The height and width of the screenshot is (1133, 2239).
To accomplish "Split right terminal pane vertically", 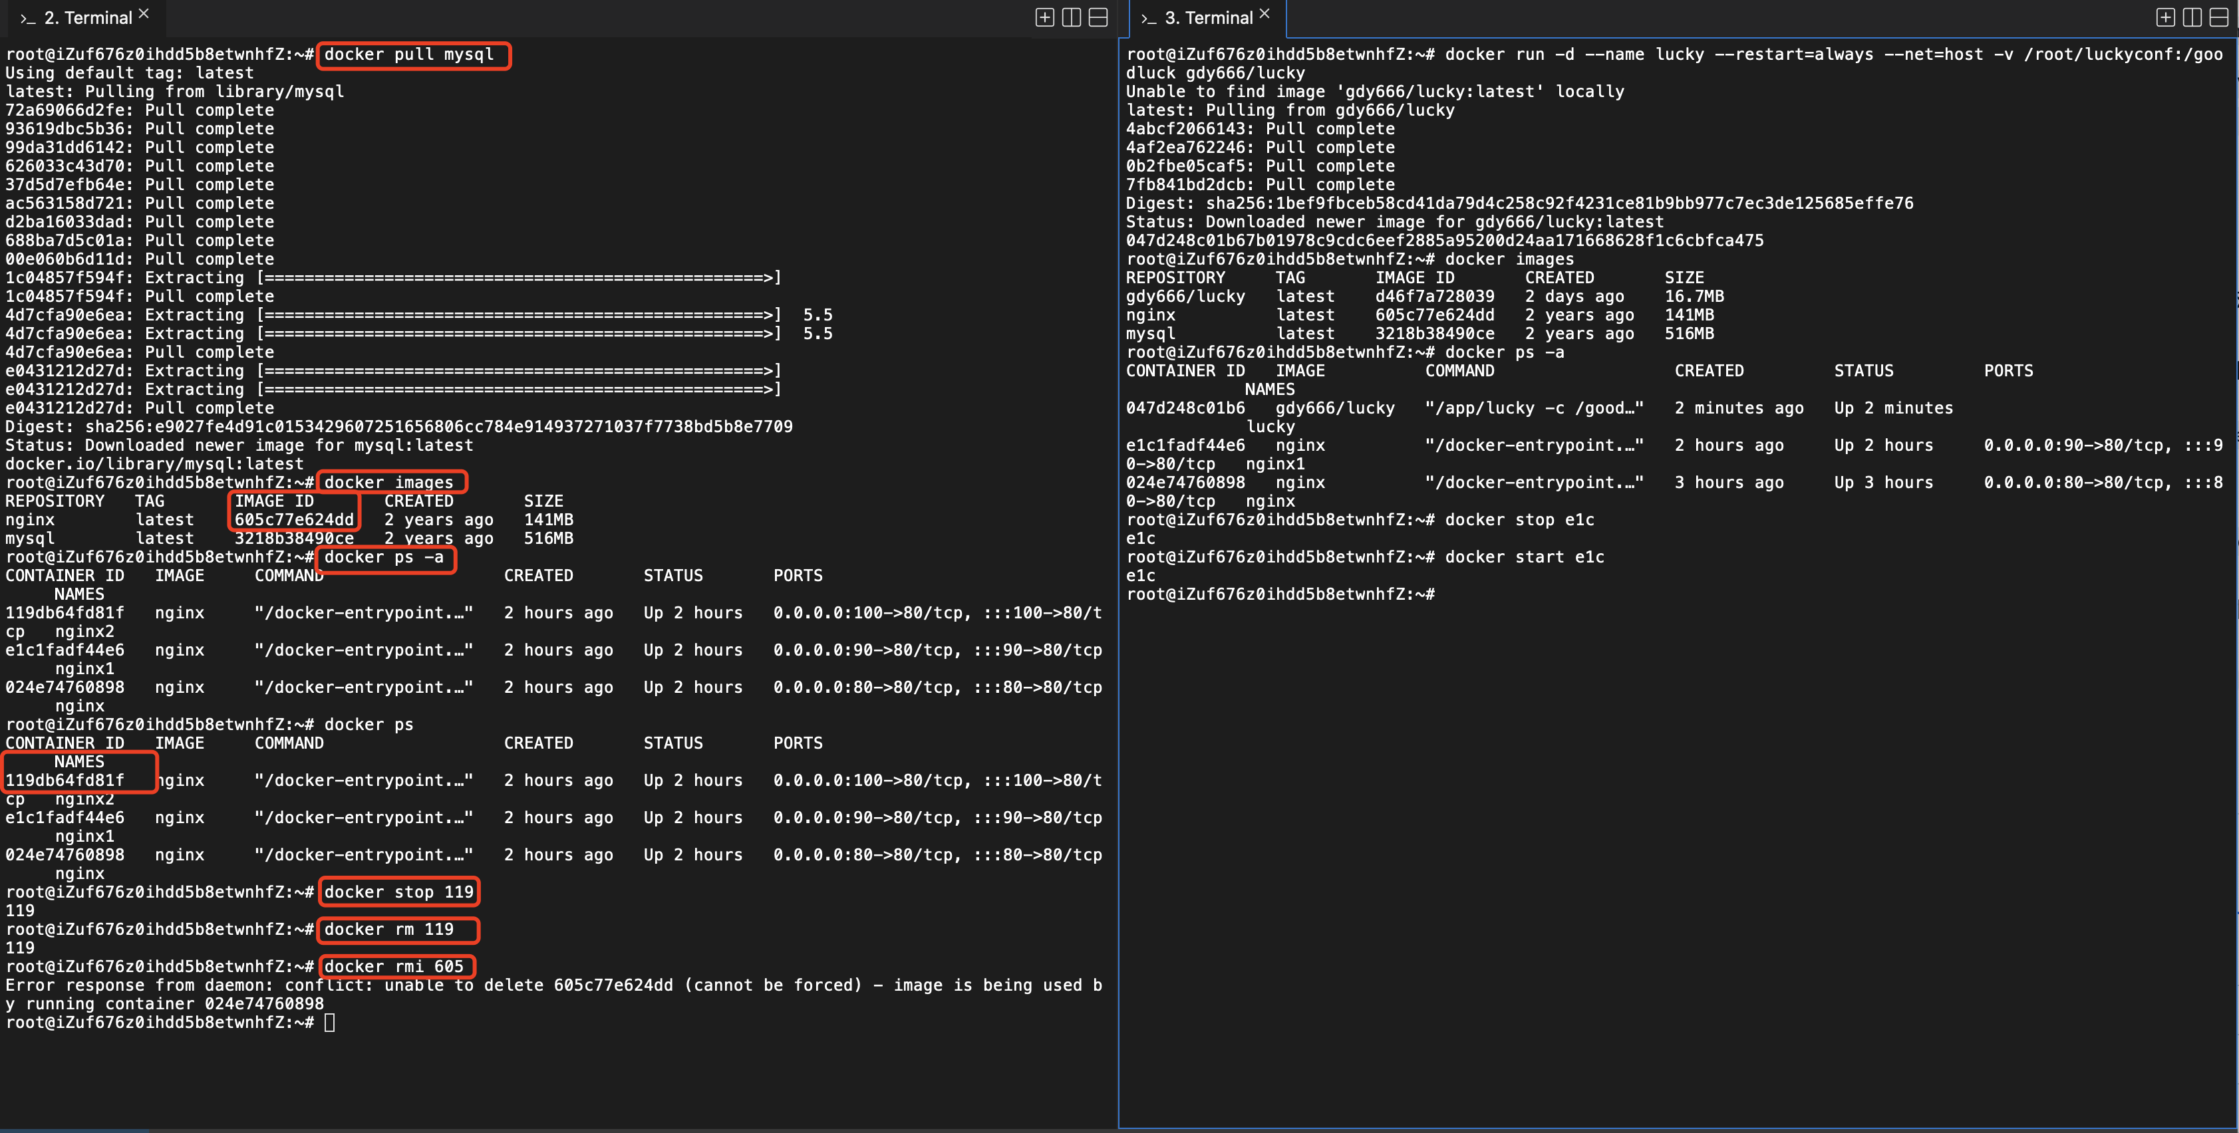I will click(x=2192, y=17).
